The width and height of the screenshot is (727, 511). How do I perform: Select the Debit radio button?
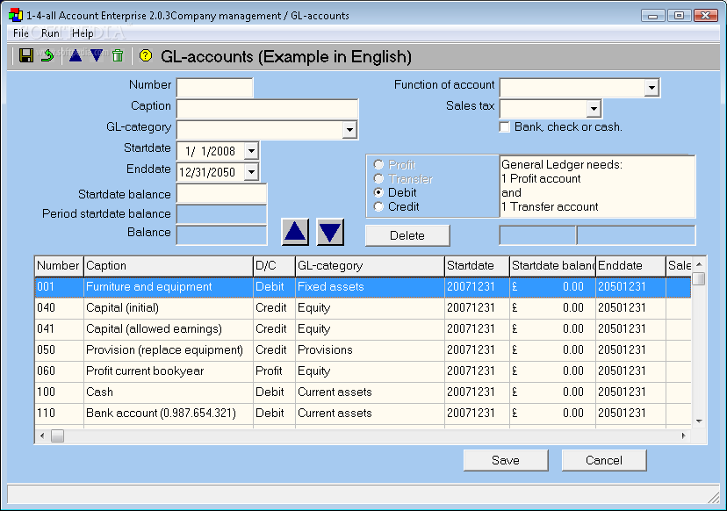point(378,193)
